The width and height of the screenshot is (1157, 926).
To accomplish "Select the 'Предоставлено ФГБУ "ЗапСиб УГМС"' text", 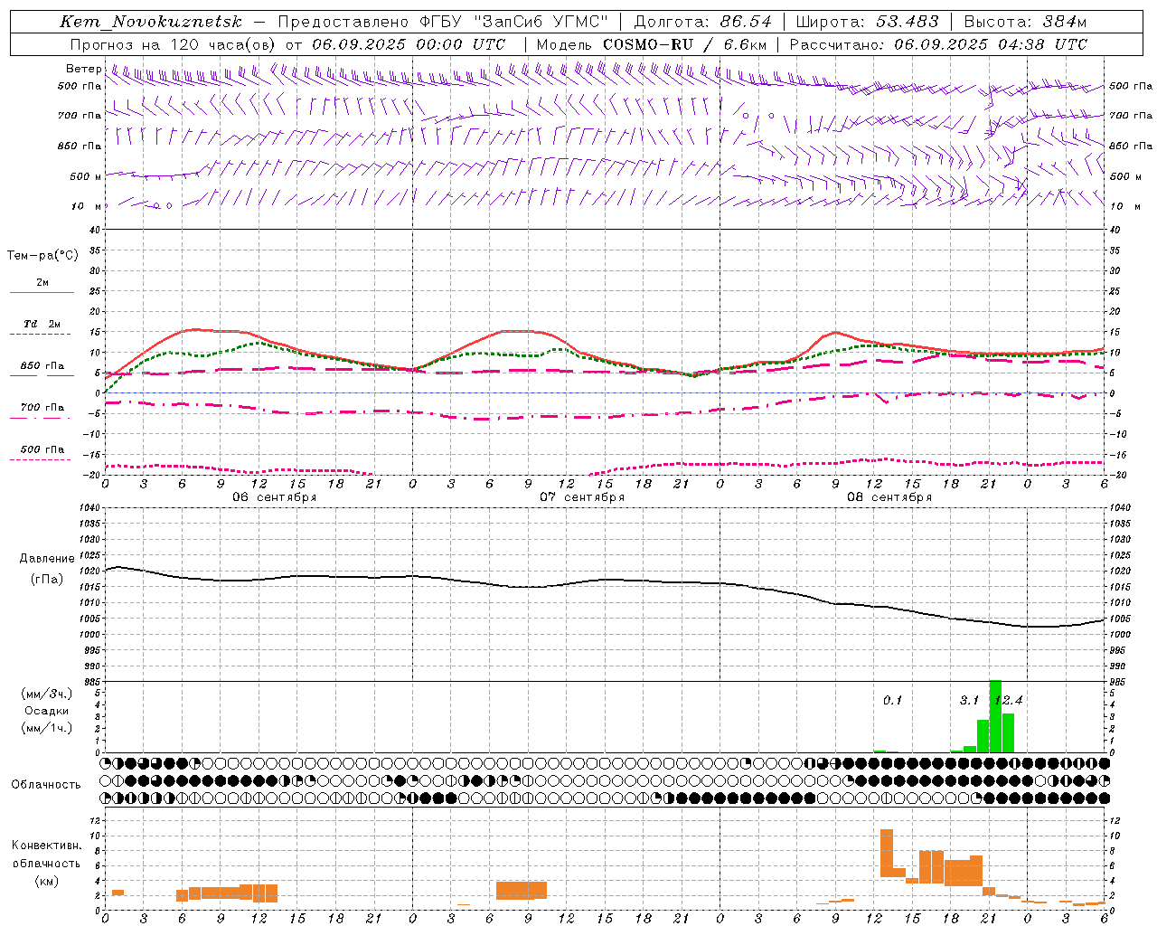I will pos(443,22).
